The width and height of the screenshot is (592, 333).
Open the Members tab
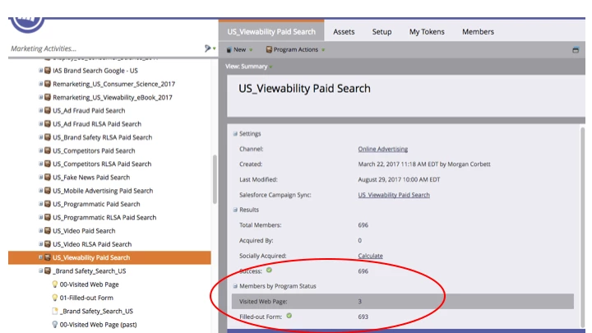coord(478,32)
